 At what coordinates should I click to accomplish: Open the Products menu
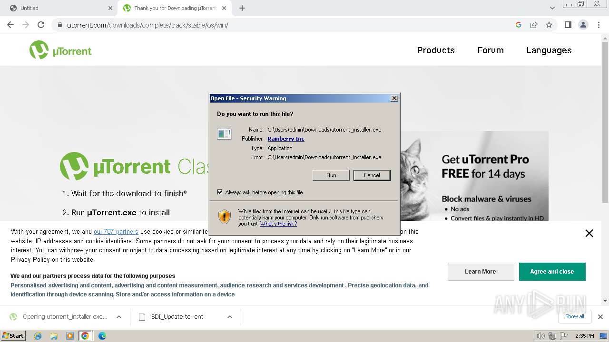436,50
